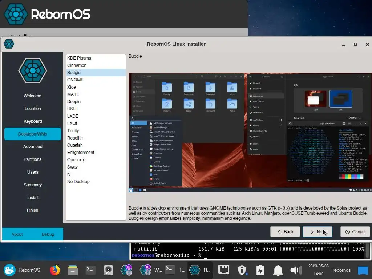The height and width of the screenshot is (279, 372).
Task: Click the RebornOS hexagon logo in sidebar
Action: tap(32, 70)
